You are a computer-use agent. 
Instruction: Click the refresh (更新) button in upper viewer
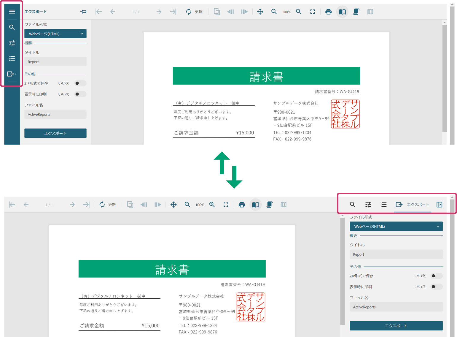point(194,12)
